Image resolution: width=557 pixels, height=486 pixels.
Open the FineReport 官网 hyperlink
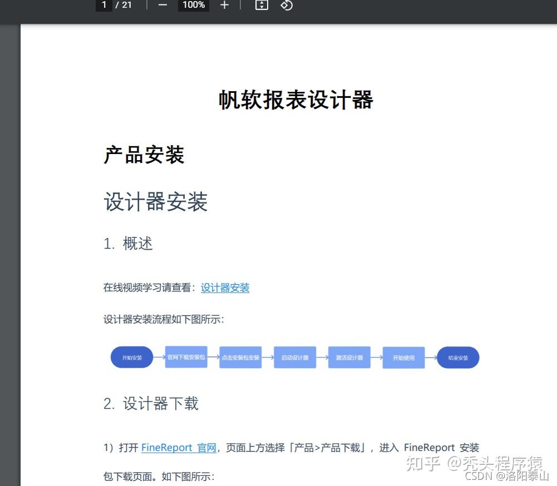pos(179,447)
